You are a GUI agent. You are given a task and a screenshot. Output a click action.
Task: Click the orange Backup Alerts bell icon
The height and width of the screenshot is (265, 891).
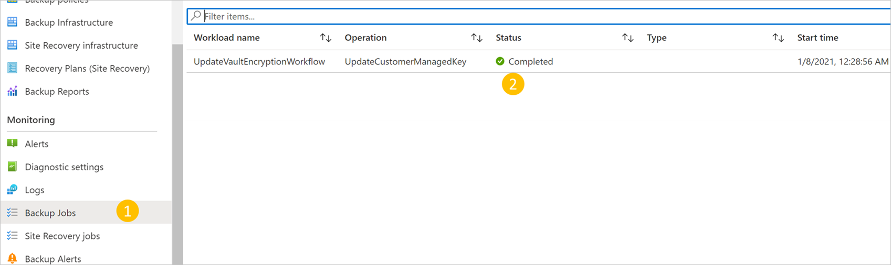12,259
